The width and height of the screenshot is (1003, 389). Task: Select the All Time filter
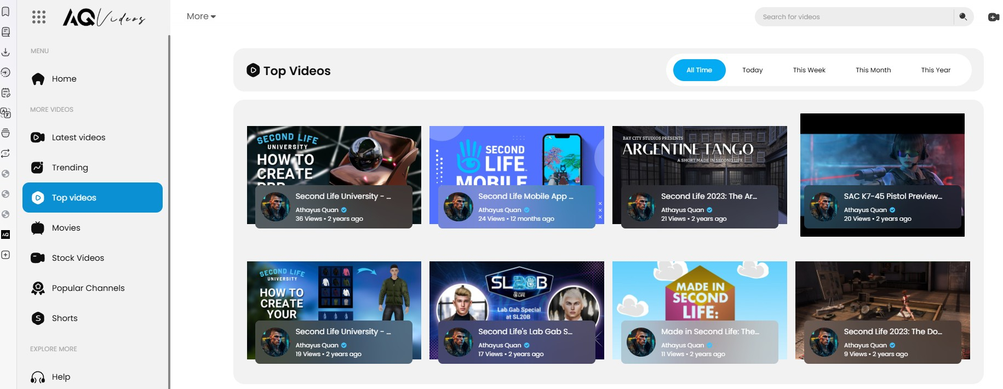click(x=699, y=70)
